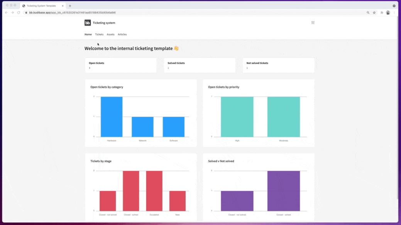Open the browser extensions puzzle icon
This screenshot has height=225, width=401.
click(382, 12)
